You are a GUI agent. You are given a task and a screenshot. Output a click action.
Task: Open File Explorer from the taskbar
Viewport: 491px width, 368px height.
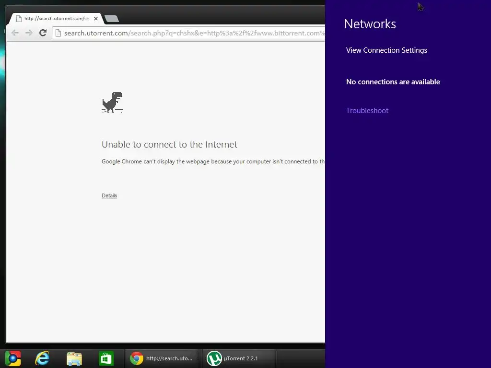tap(74, 358)
